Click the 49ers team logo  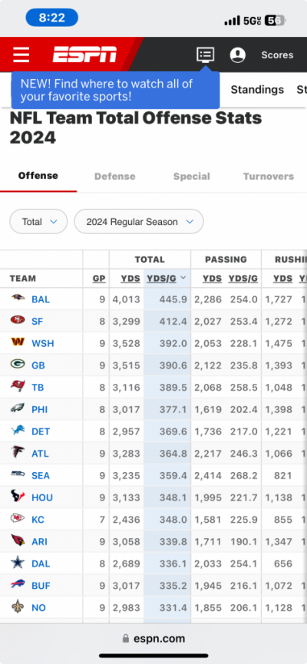[18, 321]
